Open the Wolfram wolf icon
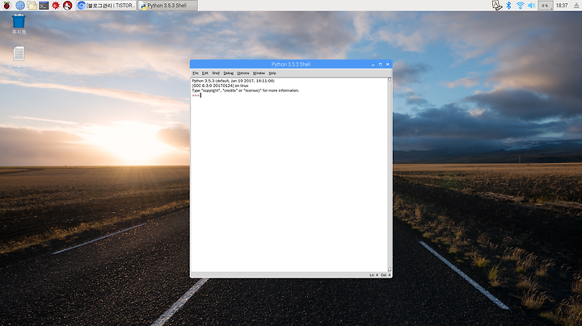The image size is (582, 326). pos(68,5)
